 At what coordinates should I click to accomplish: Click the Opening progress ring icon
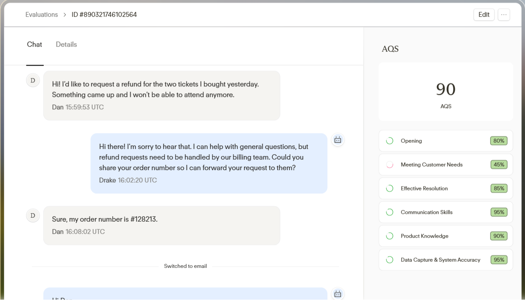390,141
